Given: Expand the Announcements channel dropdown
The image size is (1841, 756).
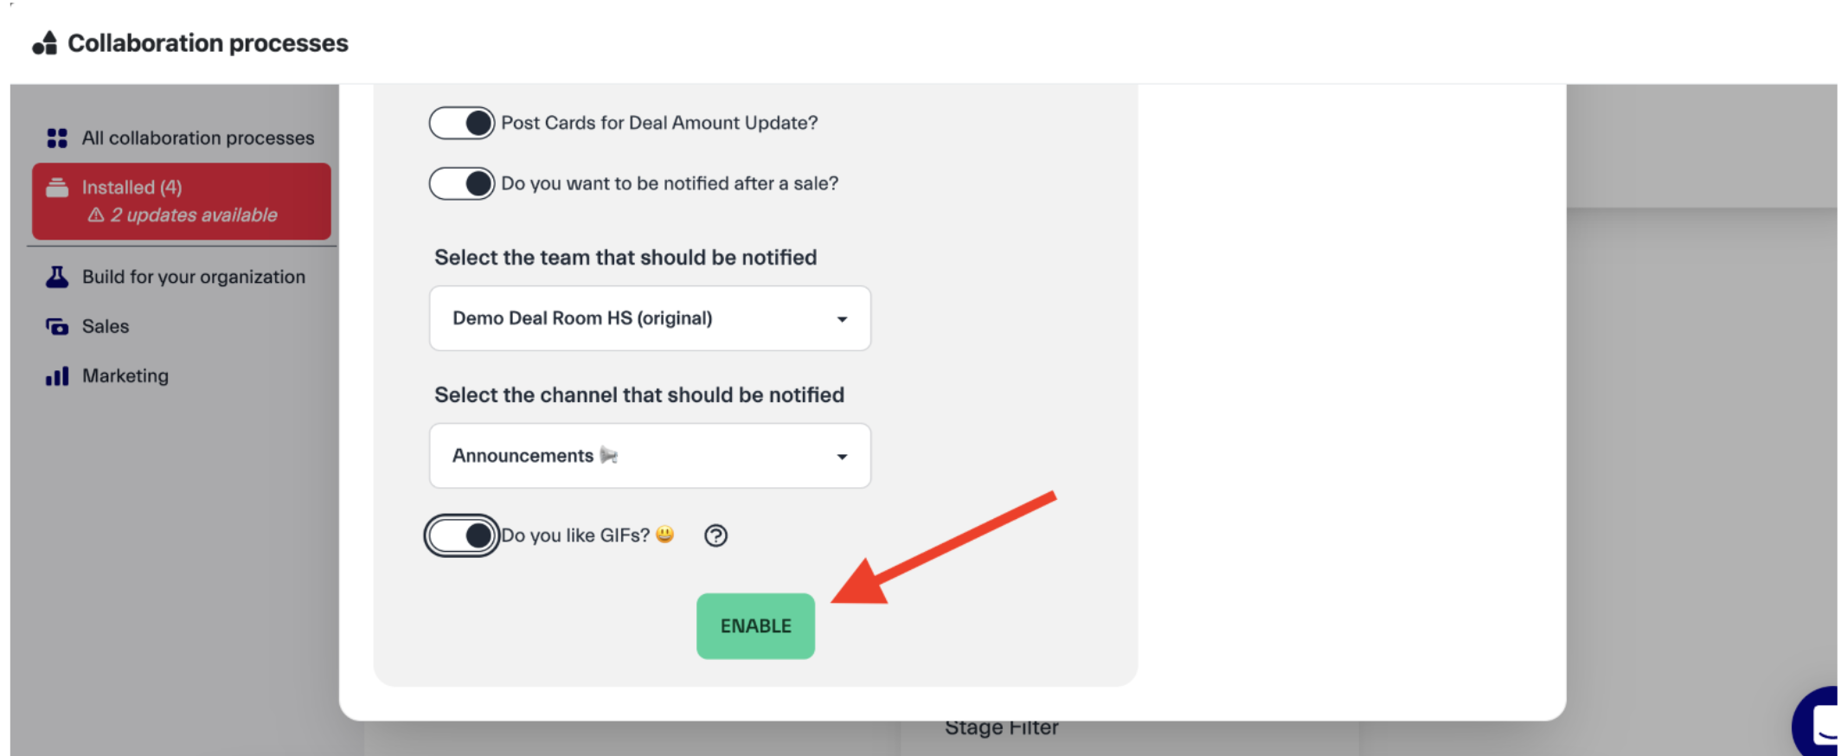Looking at the screenshot, I should [x=649, y=456].
